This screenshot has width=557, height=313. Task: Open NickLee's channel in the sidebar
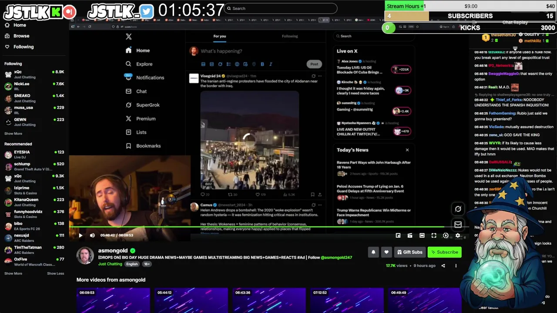(x=34, y=86)
